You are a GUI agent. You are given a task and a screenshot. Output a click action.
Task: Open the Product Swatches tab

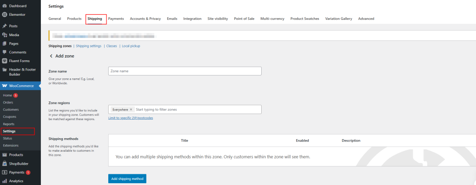(x=305, y=19)
